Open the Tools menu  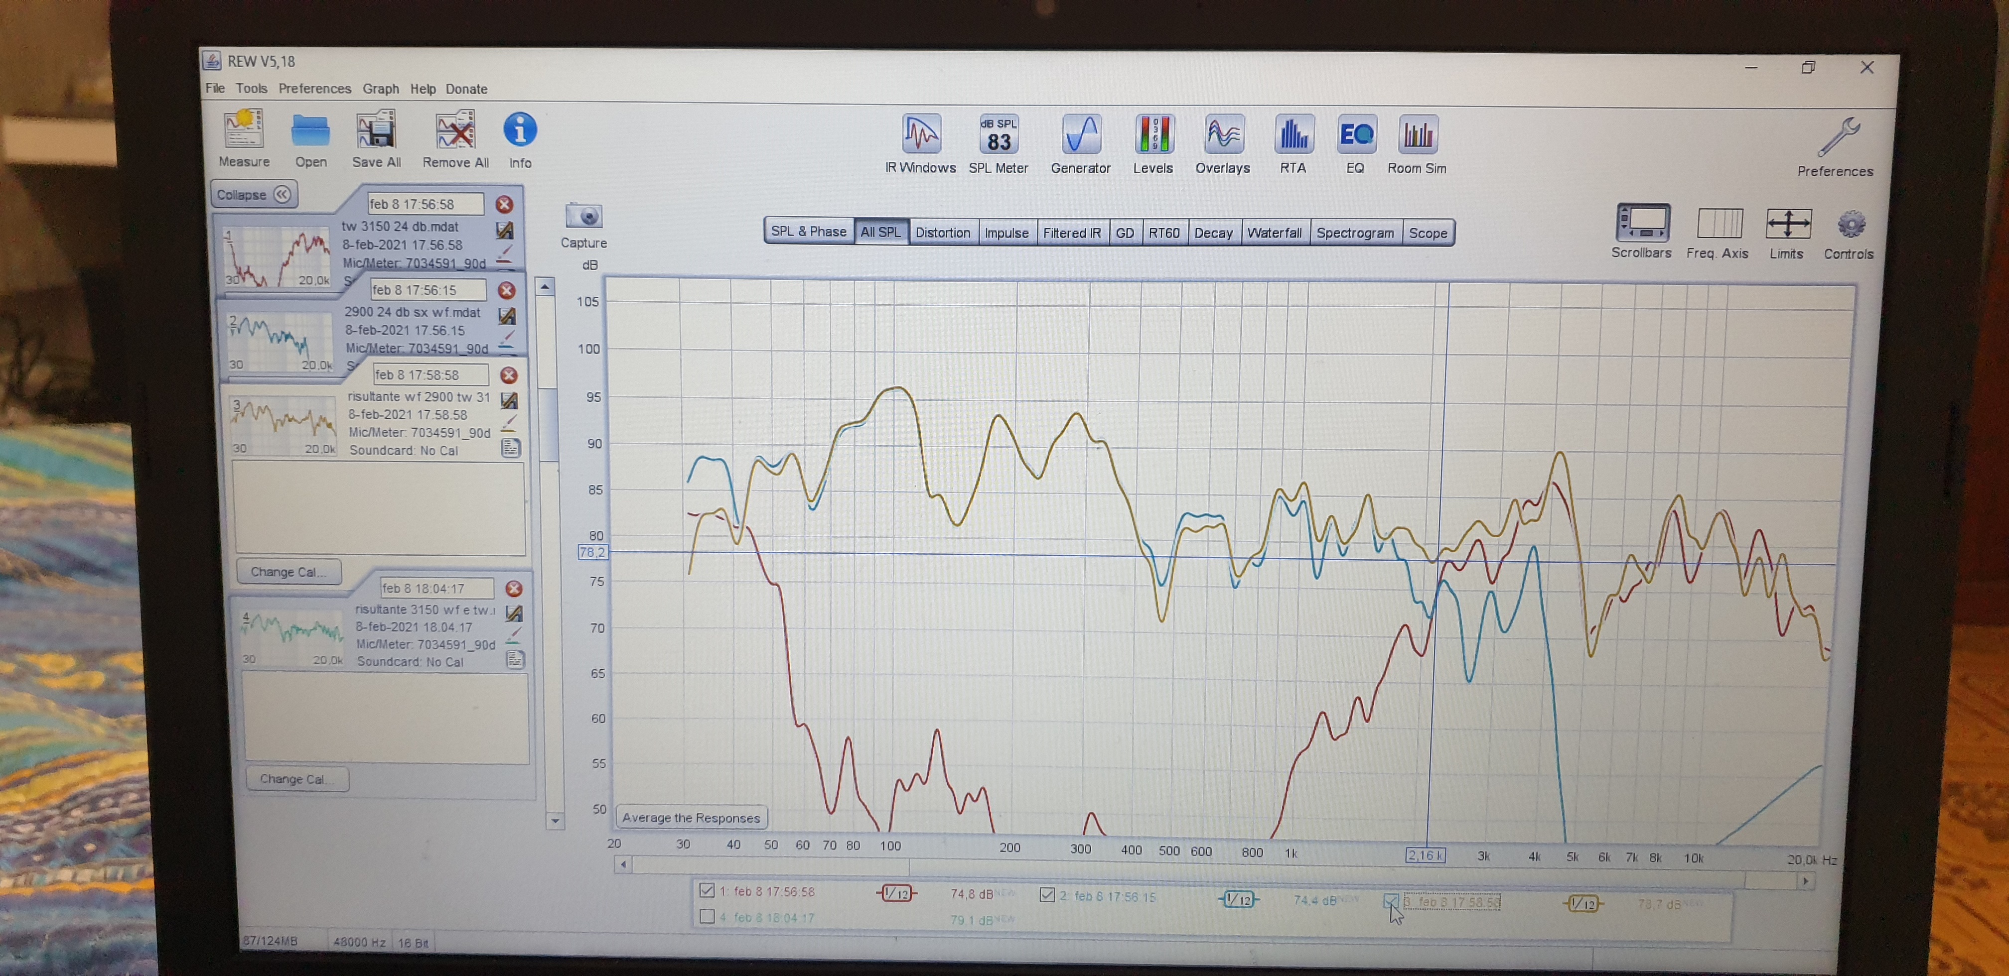[x=251, y=88]
